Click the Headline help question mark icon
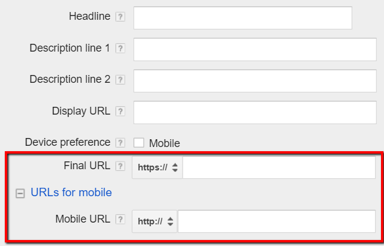Viewport: 384px width, 246px height. coord(120,17)
